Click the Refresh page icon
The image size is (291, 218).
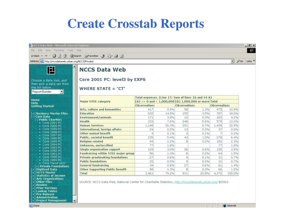coord(60,56)
